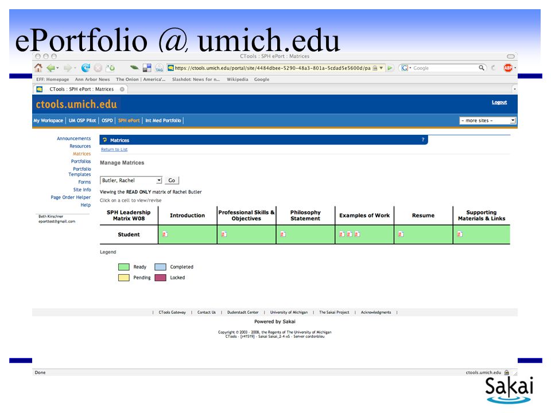Viewport: 551px width, 413px height.
Task: Click the yellow Pending legend swatch
Action: 124,278
